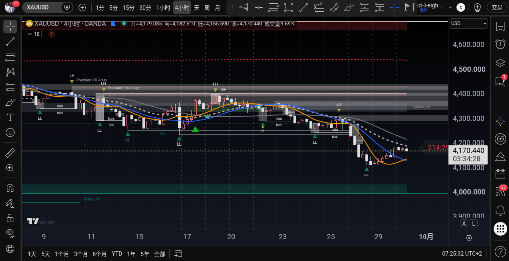Screen dimensions: 509x261
Task: Open the purple sparkle AI icon
Action: click(x=500, y=121)
